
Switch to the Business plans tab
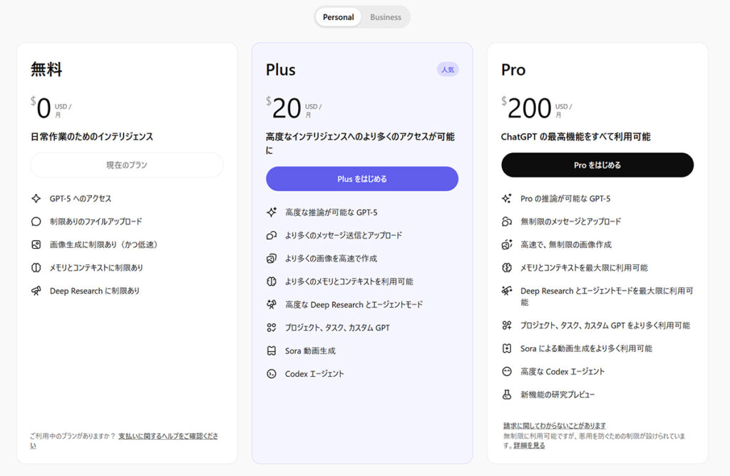(385, 17)
